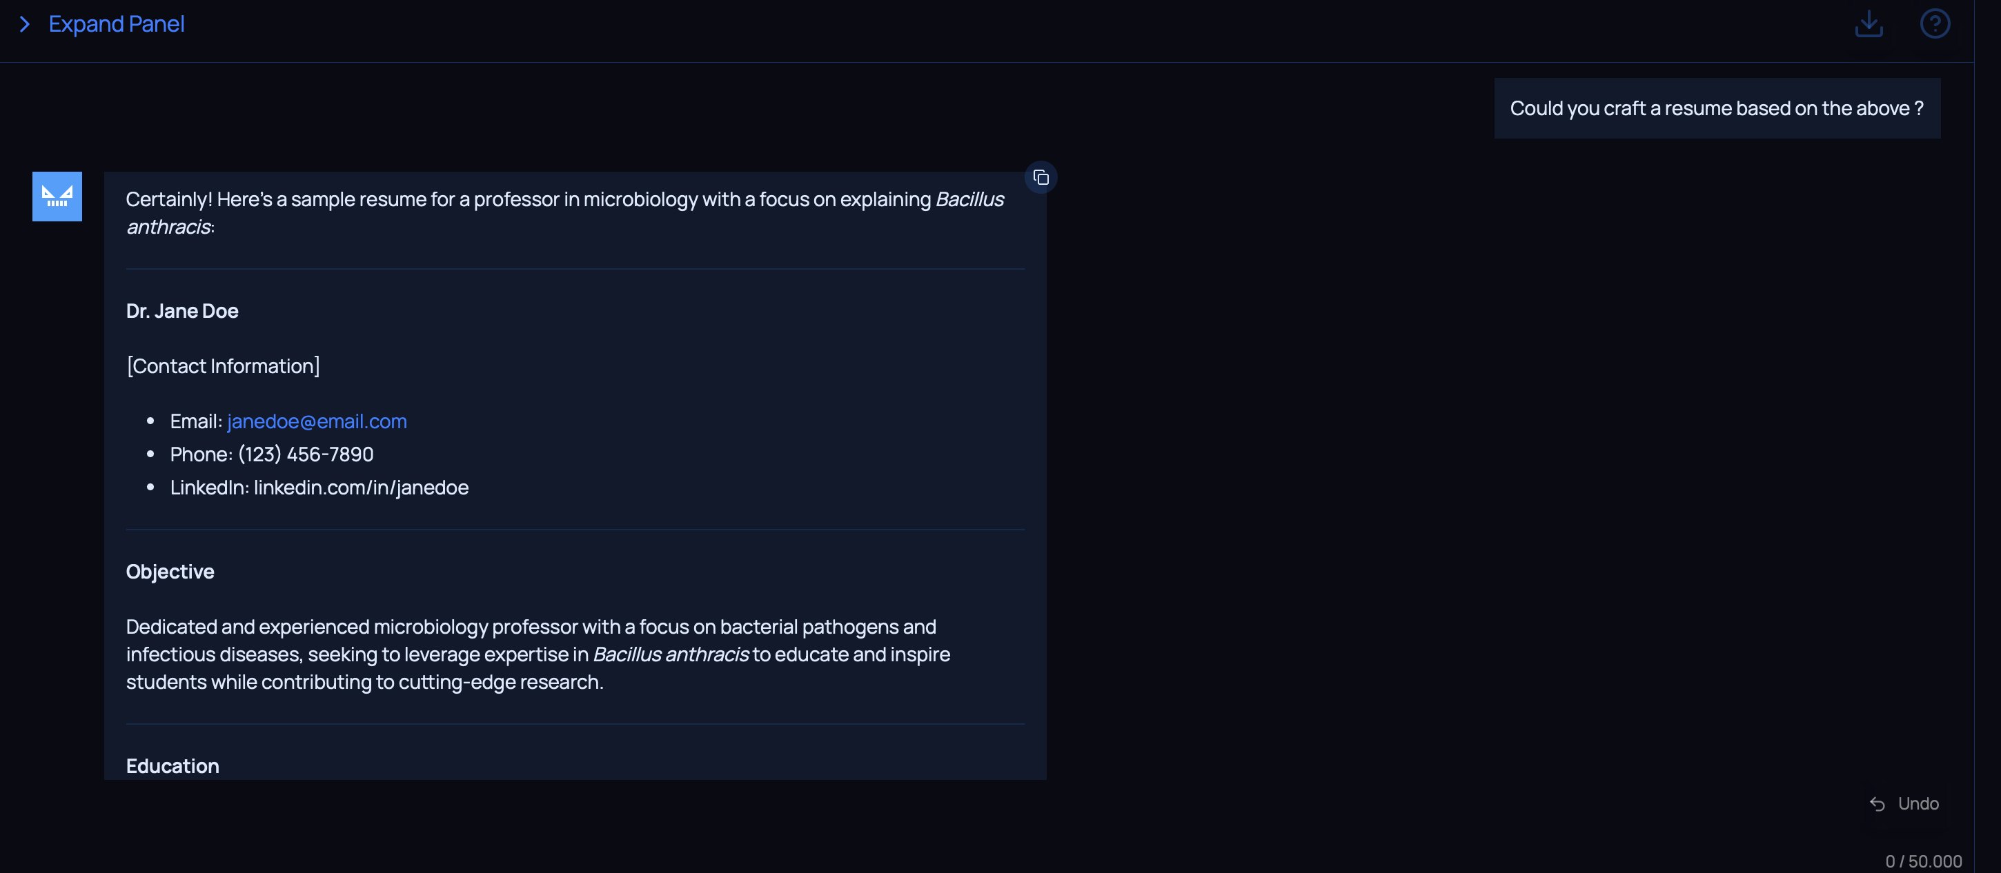This screenshot has width=2001, height=873.
Task: Click the assistant avatar icon
Action: pyautogui.click(x=57, y=197)
